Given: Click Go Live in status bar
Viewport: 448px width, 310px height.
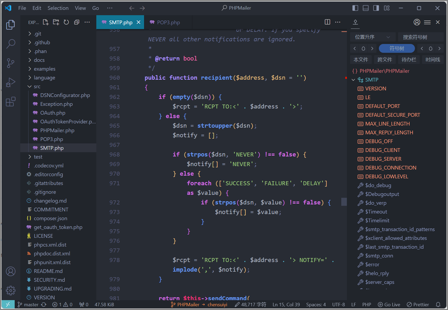Looking at the screenshot, I should (x=389, y=304).
